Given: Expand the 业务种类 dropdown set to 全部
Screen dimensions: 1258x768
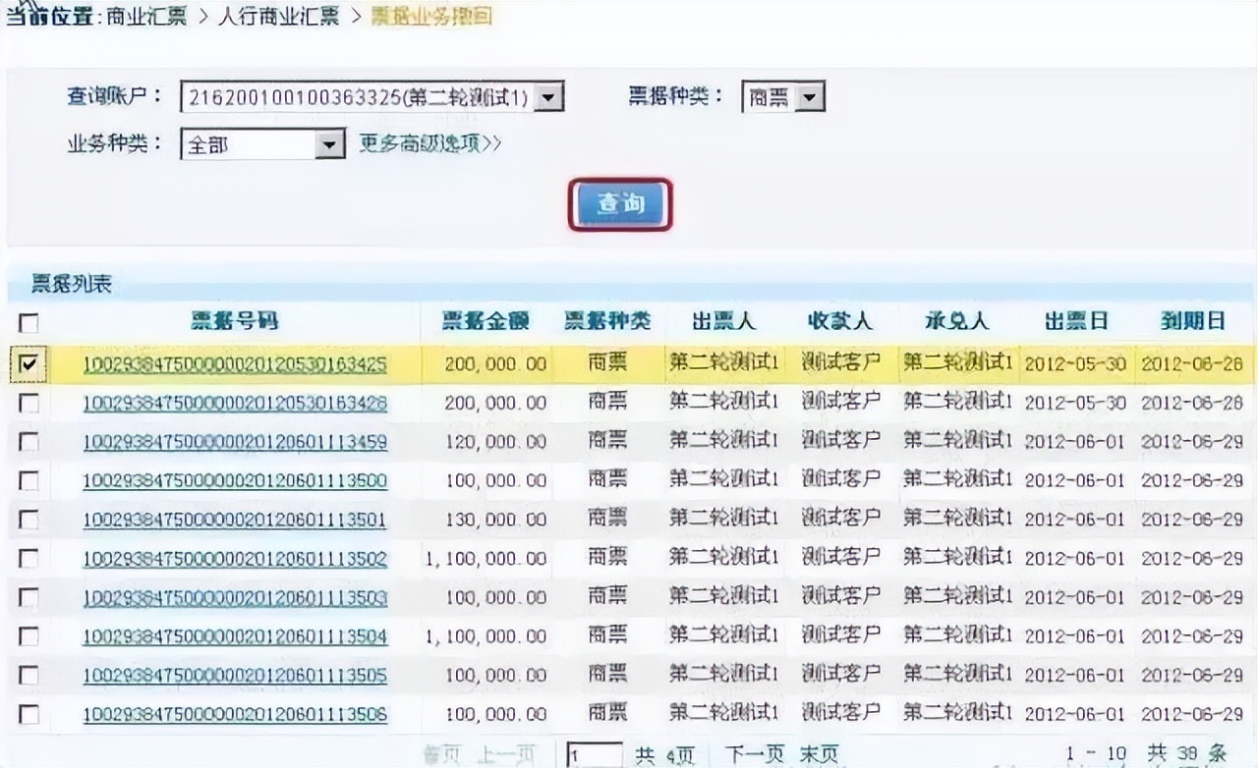Looking at the screenshot, I should coord(328,143).
